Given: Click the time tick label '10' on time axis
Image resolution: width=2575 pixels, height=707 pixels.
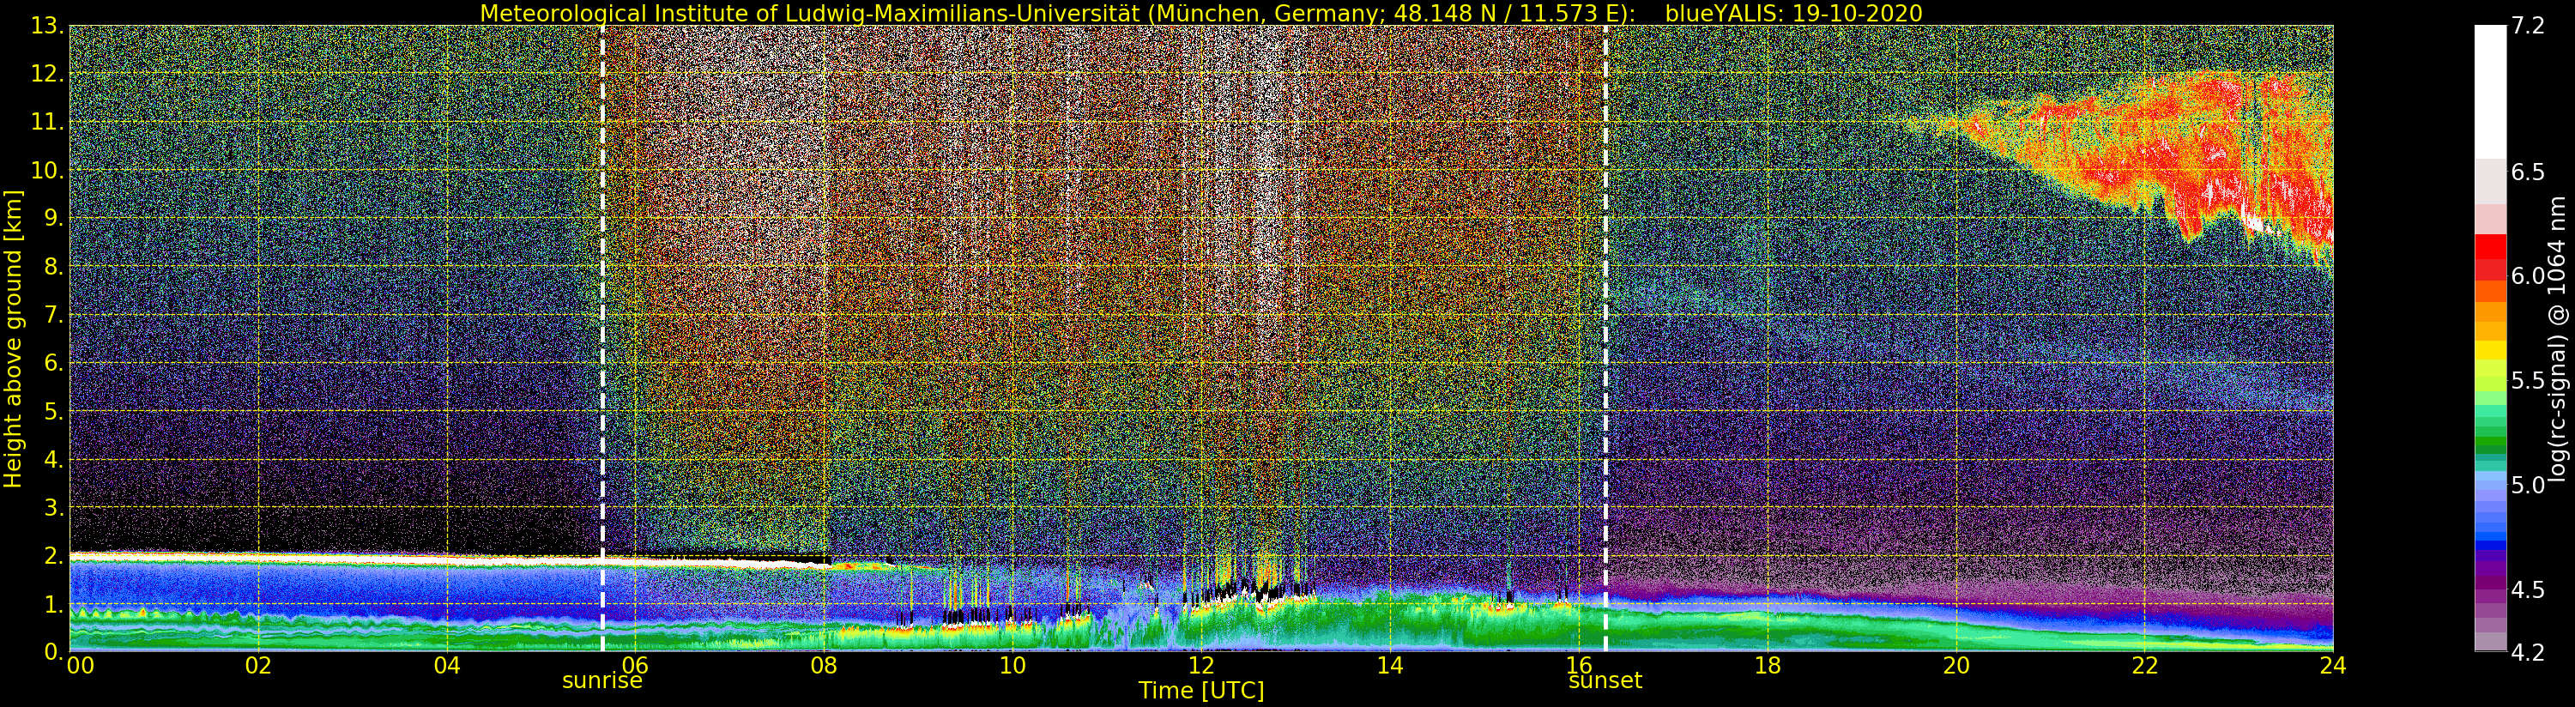Looking at the screenshot, I should click(x=1012, y=665).
